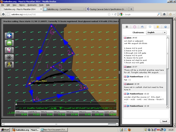Screen dimensions: 176x132
Task: Click the weather timeline slider handle
Action: (16, 104)
